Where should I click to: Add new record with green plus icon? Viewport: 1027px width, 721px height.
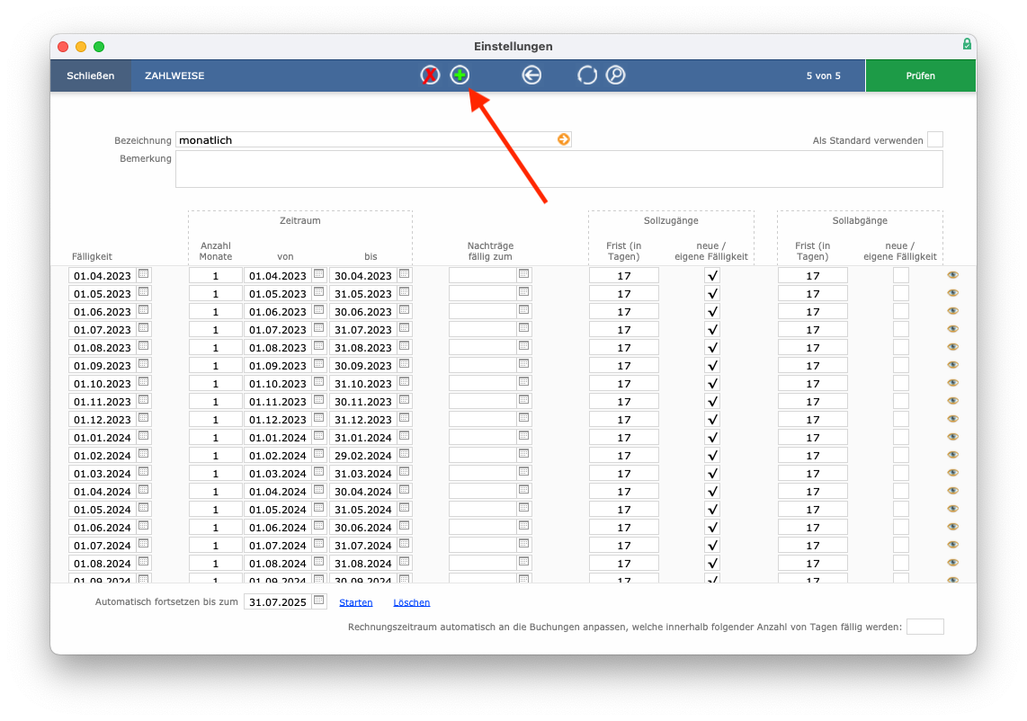click(460, 76)
